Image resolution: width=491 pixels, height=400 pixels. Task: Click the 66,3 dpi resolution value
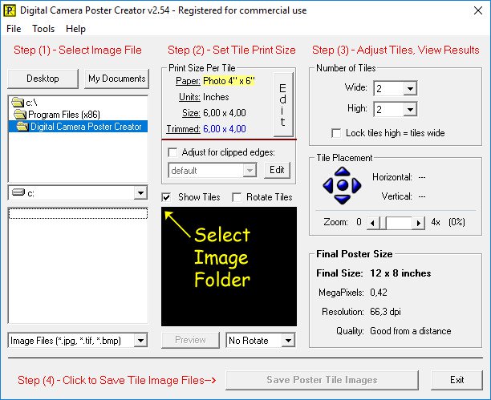385,312
